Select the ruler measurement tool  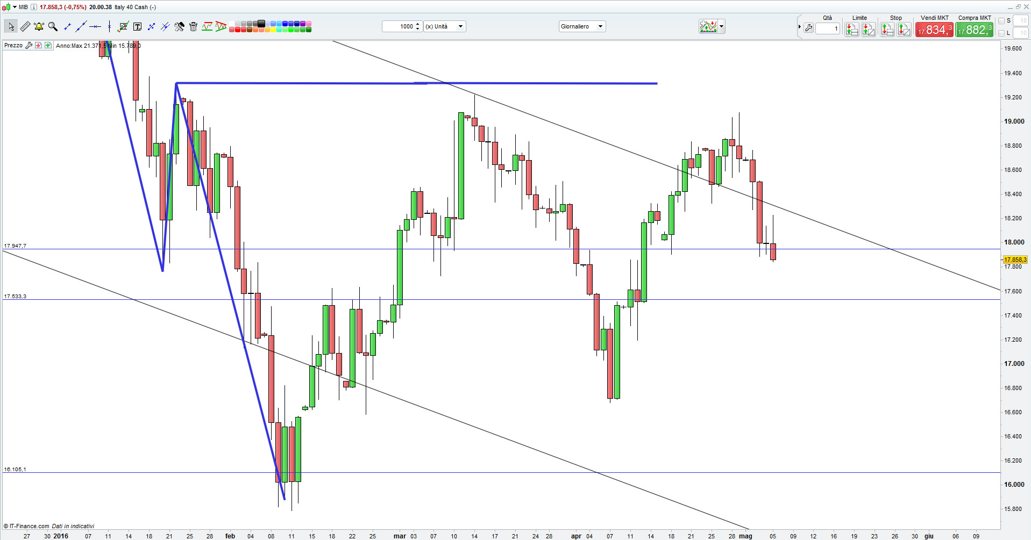click(25, 26)
